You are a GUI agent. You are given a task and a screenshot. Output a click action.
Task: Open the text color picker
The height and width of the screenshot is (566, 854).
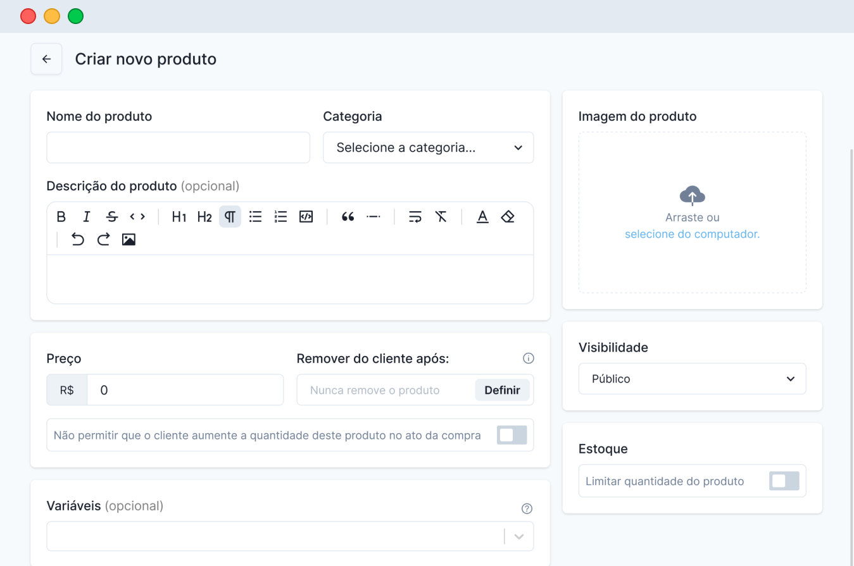pyautogui.click(x=482, y=217)
